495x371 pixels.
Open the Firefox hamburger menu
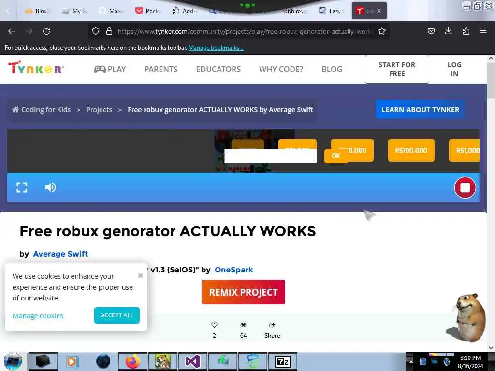tap(483, 31)
